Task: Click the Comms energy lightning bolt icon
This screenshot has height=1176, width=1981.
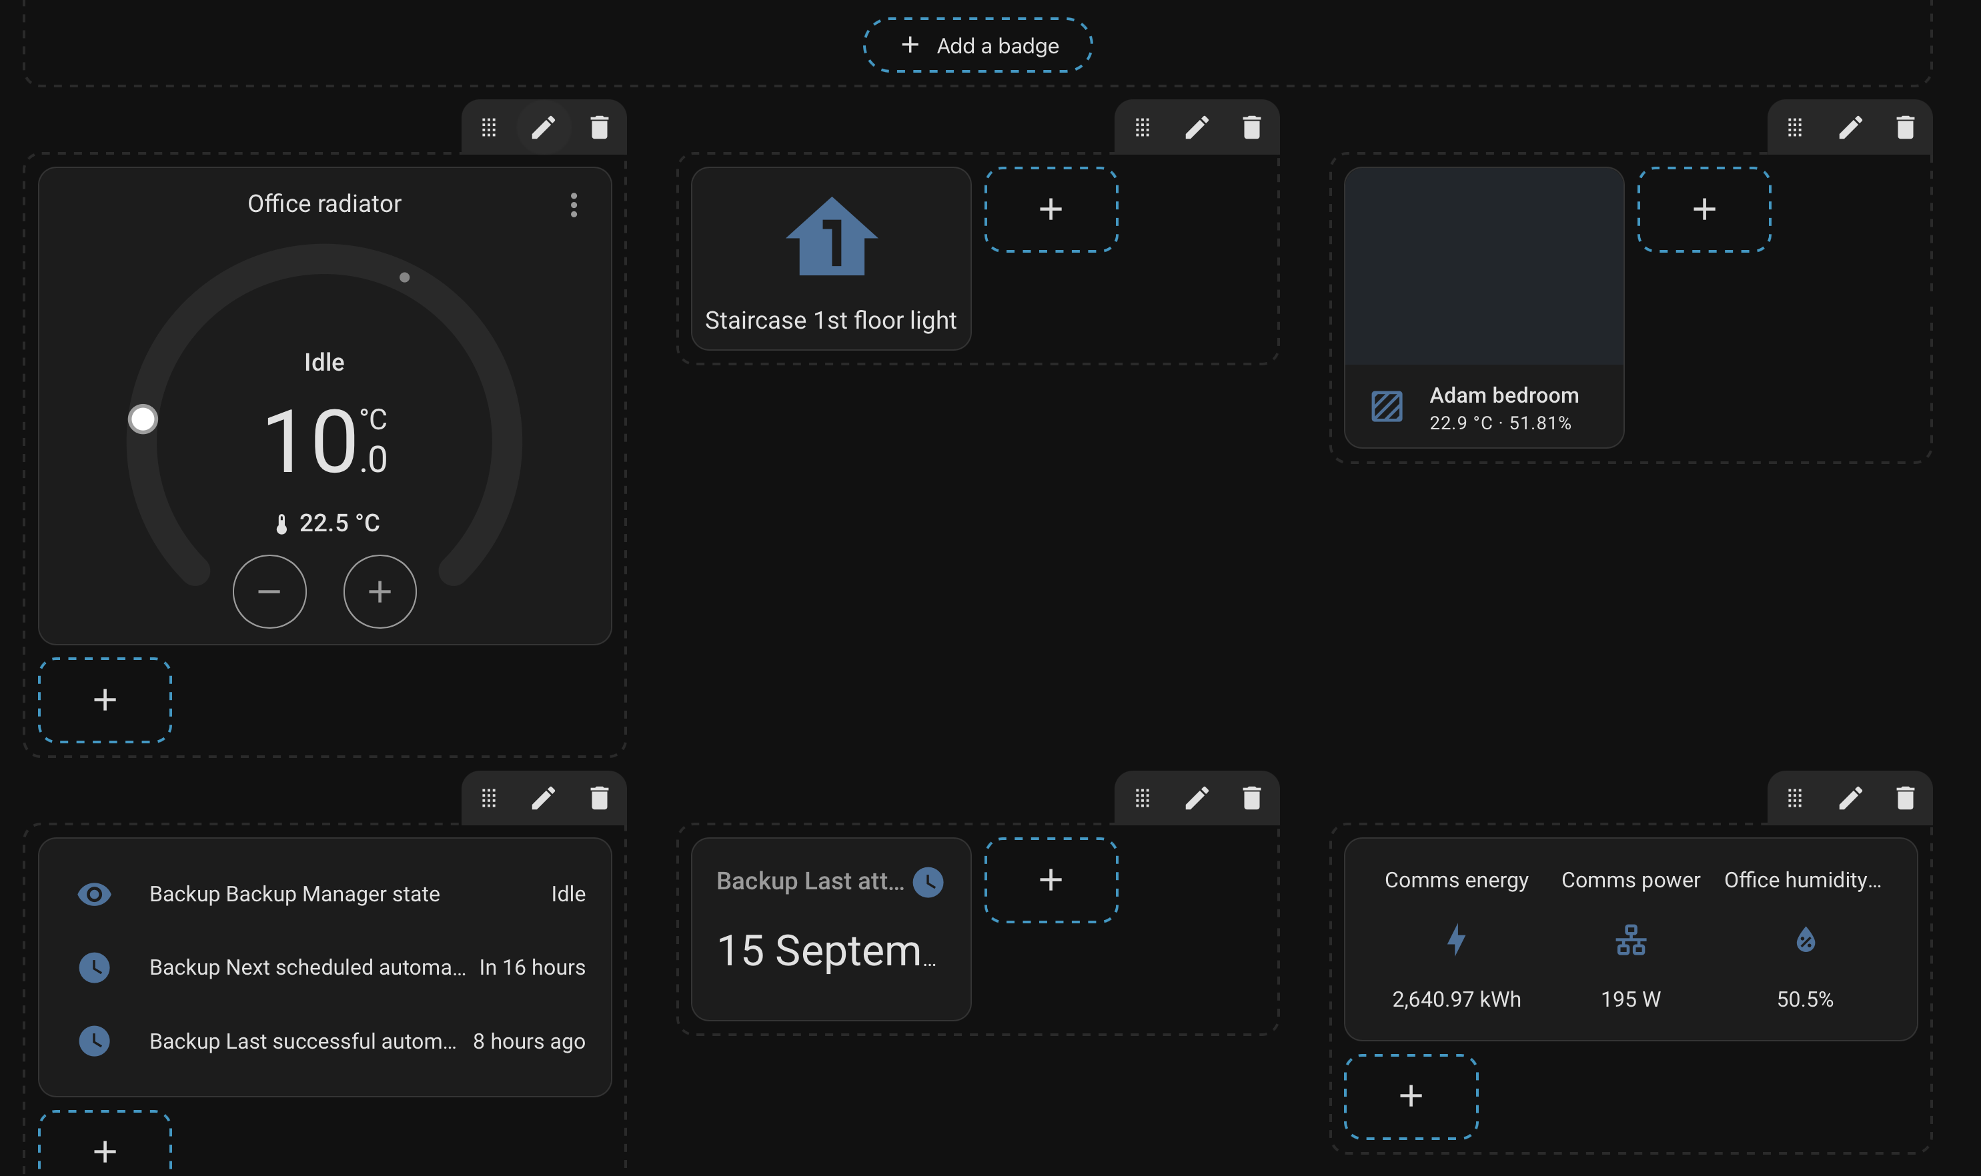Action: click(1456, 941)
